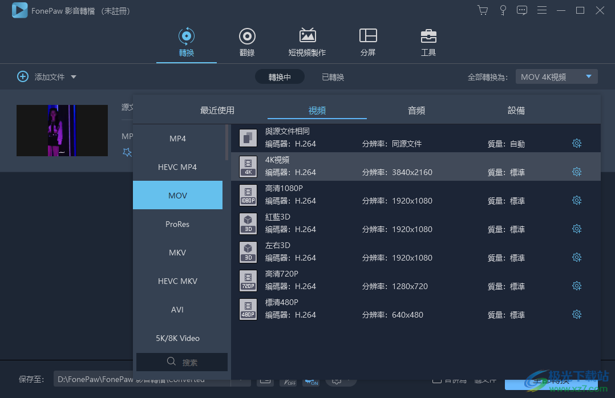This screenshot has height=398, width=615.
Task: Switch the OFF toggle to on
Action: 289,381
